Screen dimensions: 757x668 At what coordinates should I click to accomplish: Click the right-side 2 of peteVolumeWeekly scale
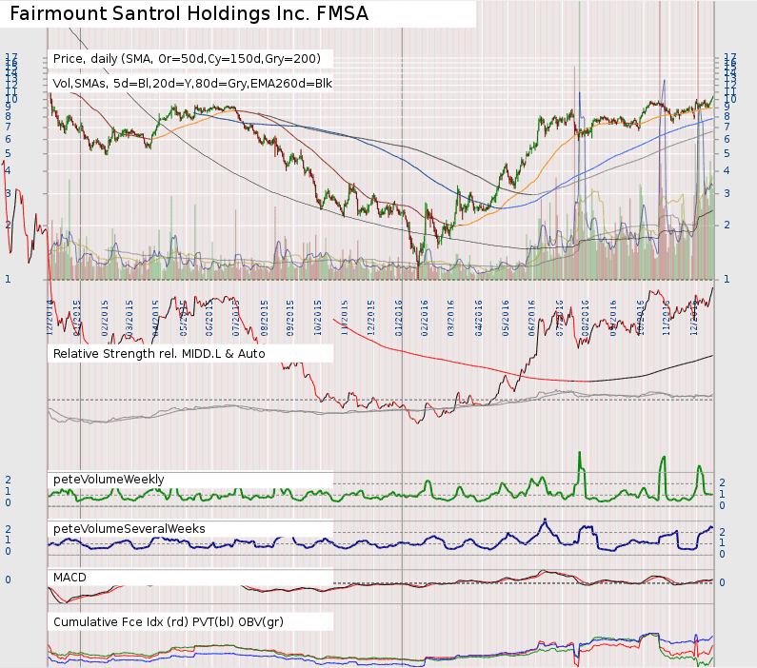(722, 482)
